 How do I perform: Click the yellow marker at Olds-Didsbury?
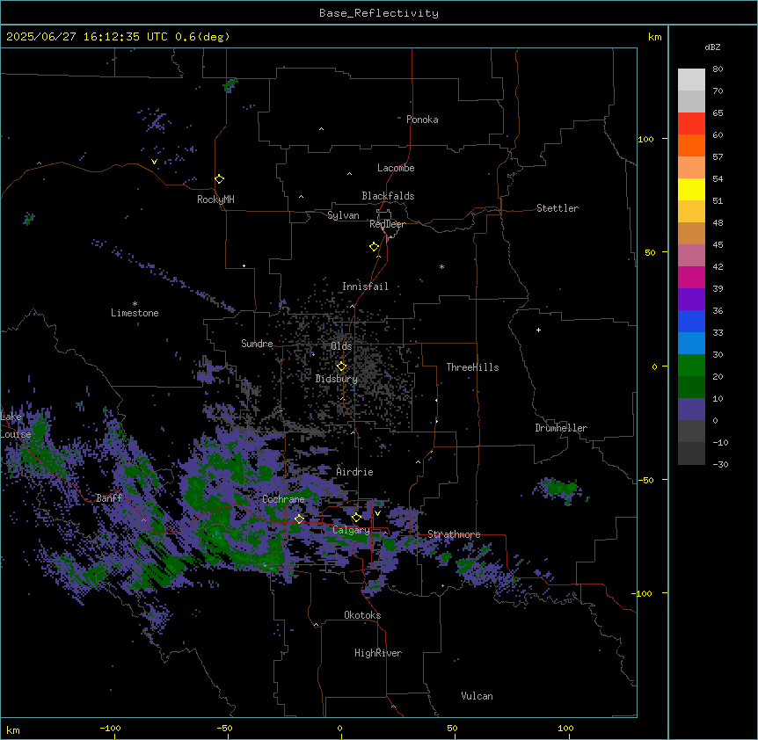pos(341,366)
